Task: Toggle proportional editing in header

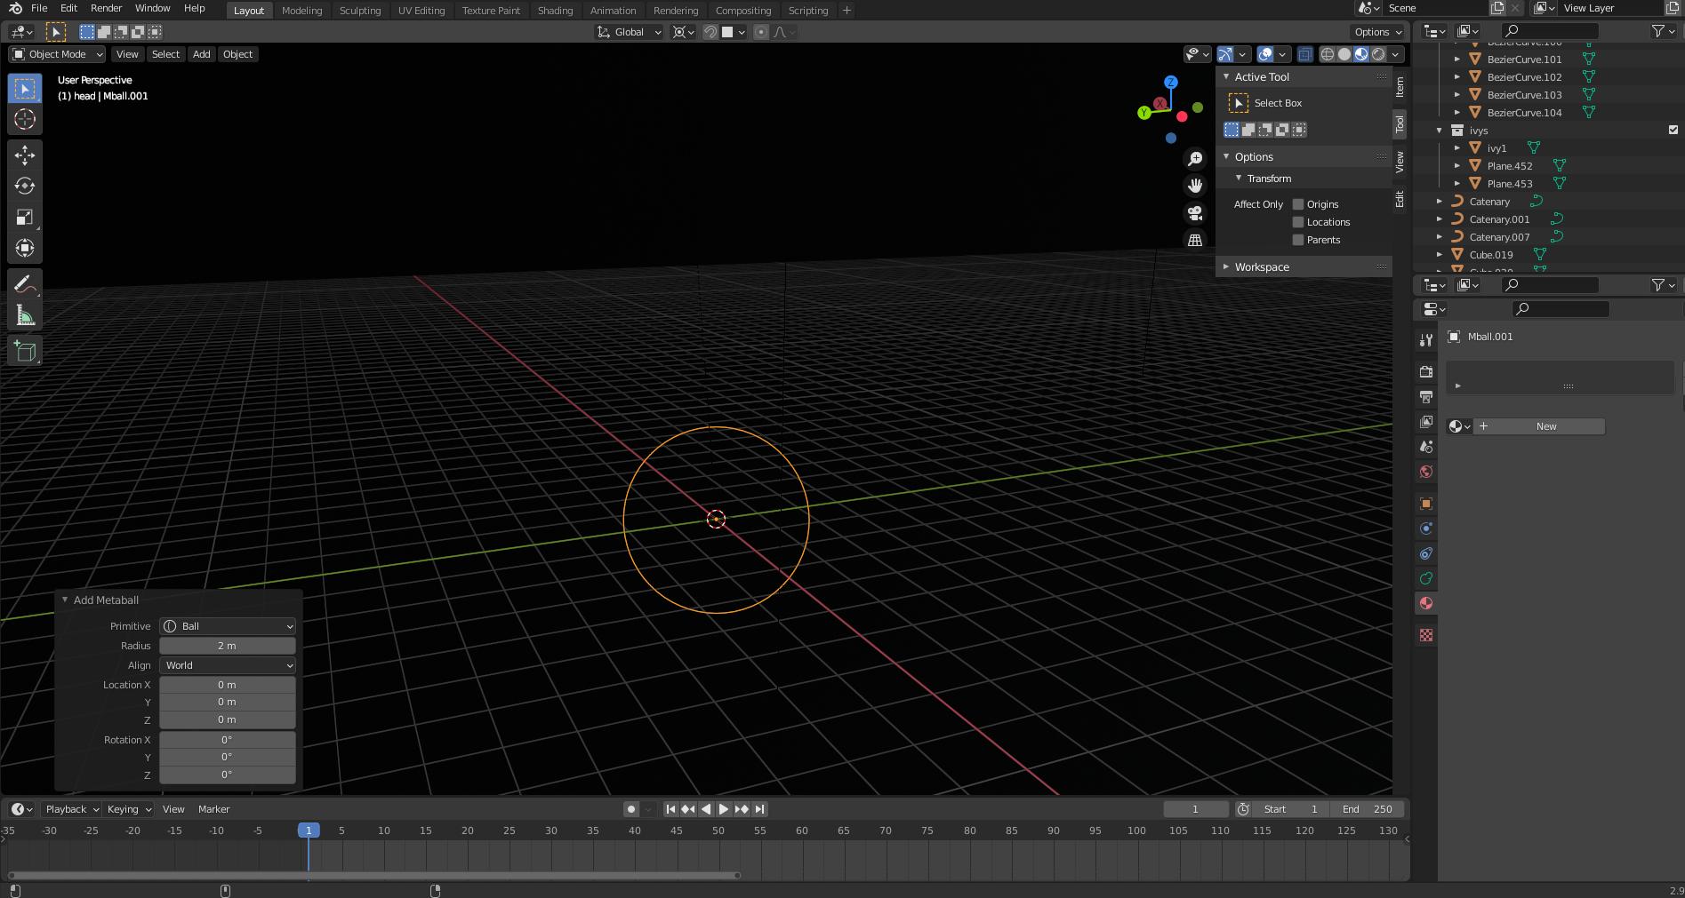Action: tap(760, 32)
